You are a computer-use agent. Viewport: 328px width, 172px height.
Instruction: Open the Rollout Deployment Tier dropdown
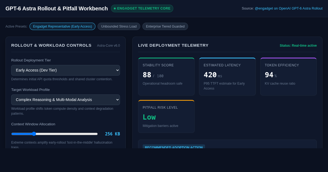point(66,70)
